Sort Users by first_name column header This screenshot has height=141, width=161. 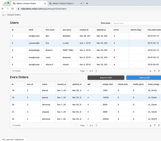(x=50, y=30)
